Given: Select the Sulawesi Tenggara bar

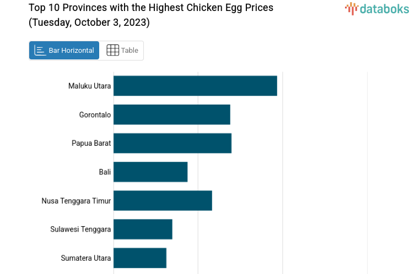Looking at the screenshot, I should click(143, 229).
